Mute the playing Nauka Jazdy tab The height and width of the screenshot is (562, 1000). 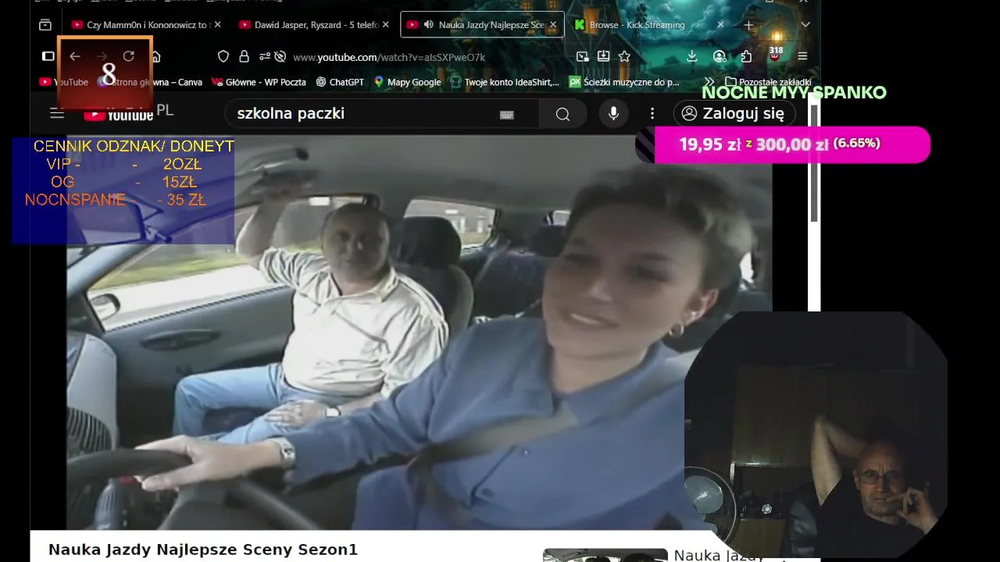tap(428, 25)
